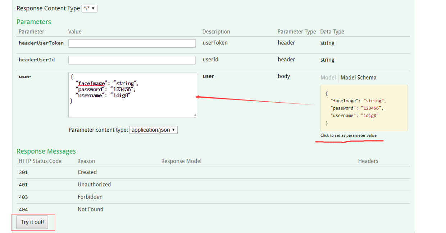Switch to the Model Schema tab
This screenshot has width=446, height=233.
coord(358,78)
